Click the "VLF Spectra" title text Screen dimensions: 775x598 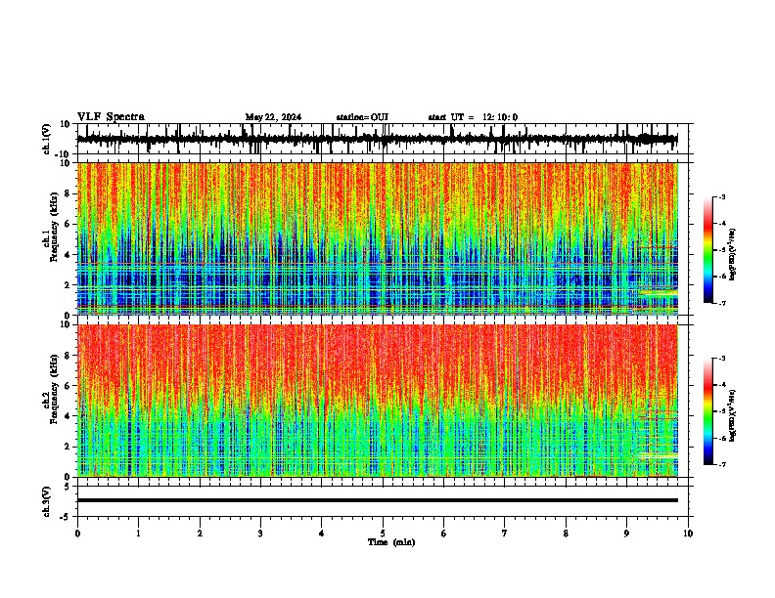(x=111, y=117)
